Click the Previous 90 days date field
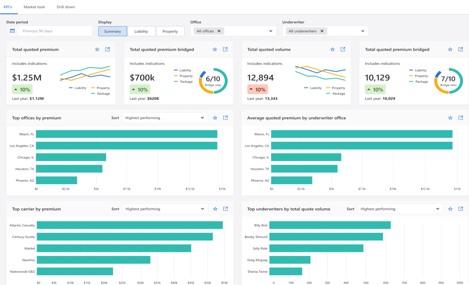 55,31
